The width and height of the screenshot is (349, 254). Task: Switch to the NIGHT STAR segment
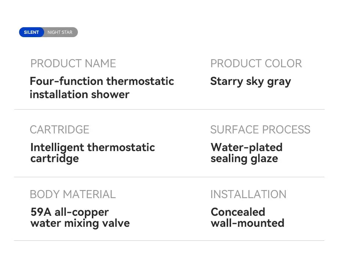(60, 32)
